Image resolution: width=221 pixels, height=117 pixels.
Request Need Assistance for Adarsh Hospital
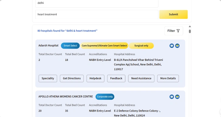[x=141, y=78]
